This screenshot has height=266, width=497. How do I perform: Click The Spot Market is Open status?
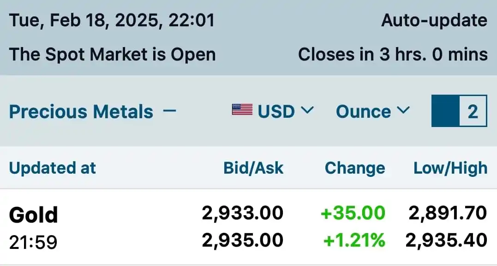pyautogui.click(x=113, y=54)
